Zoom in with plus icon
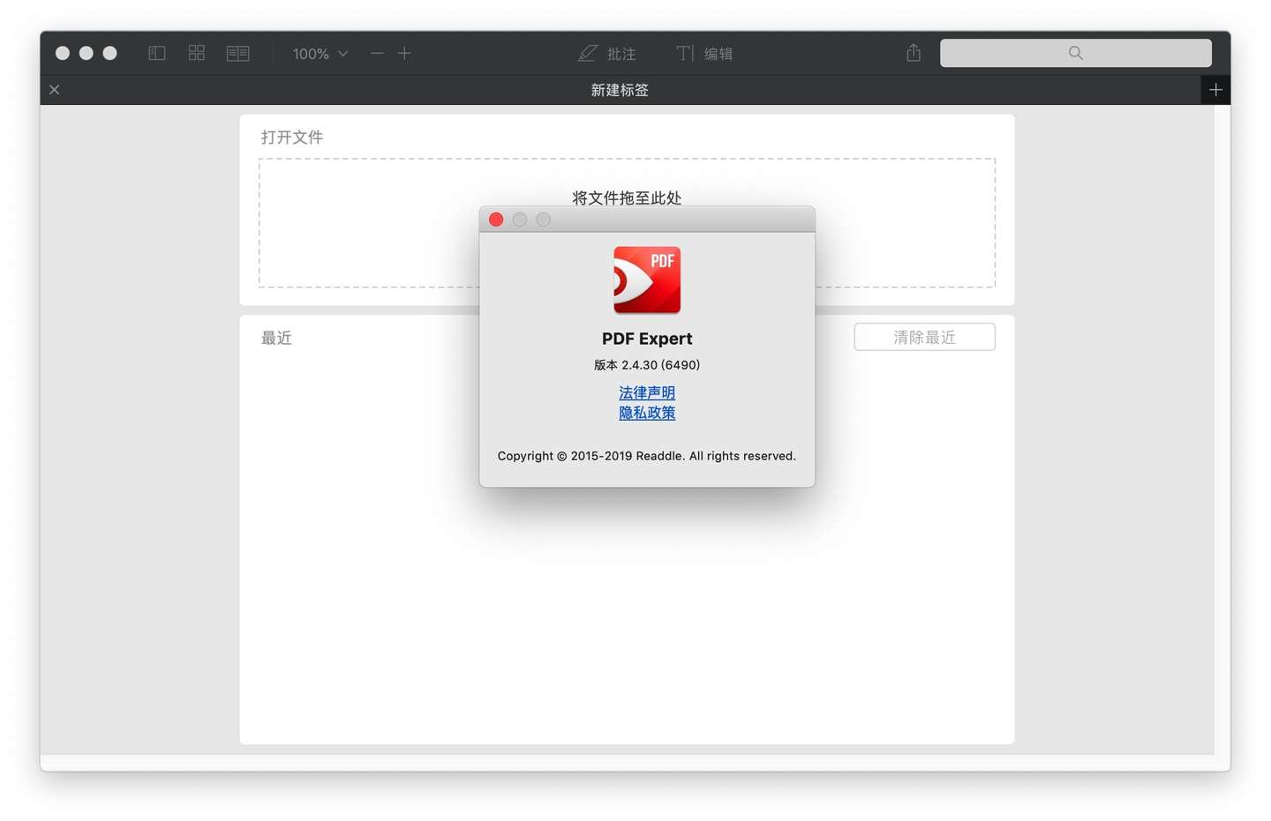Image resolution: width=1271 pixels, height=821 pixels. (404, 53)
